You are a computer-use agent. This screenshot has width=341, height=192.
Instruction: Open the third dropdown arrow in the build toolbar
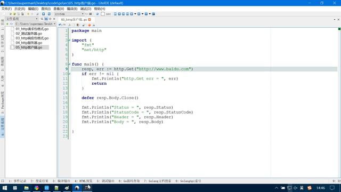[x=150, y=14]
